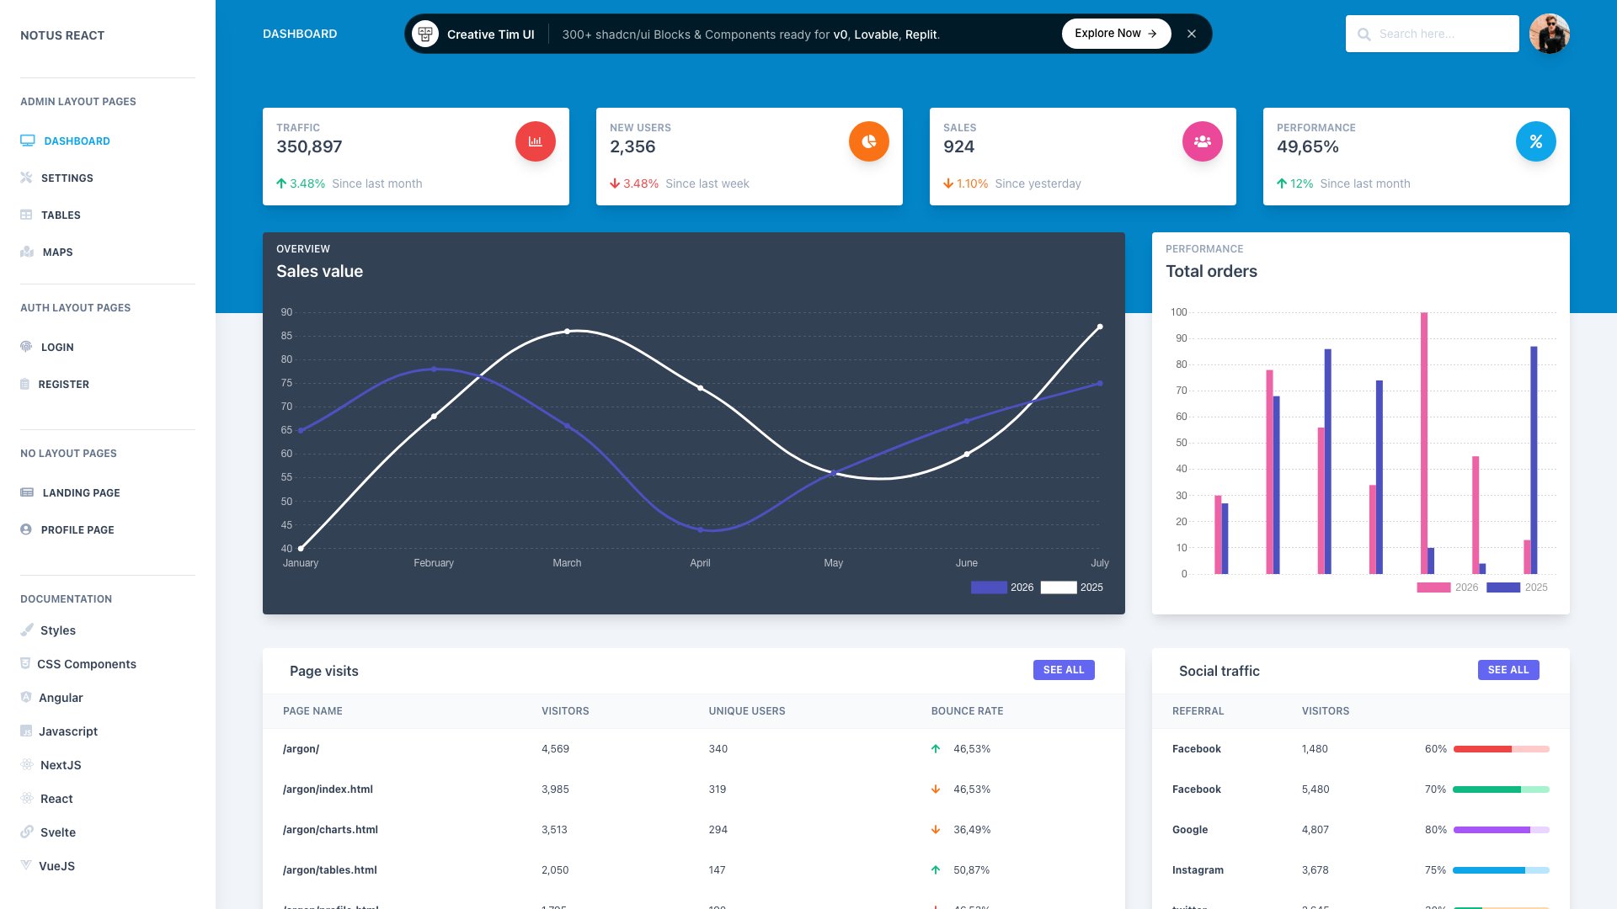This screenshot has width=1617, height=909.
Task: Click the Settings wrench icon
Action: pos(27,178)
